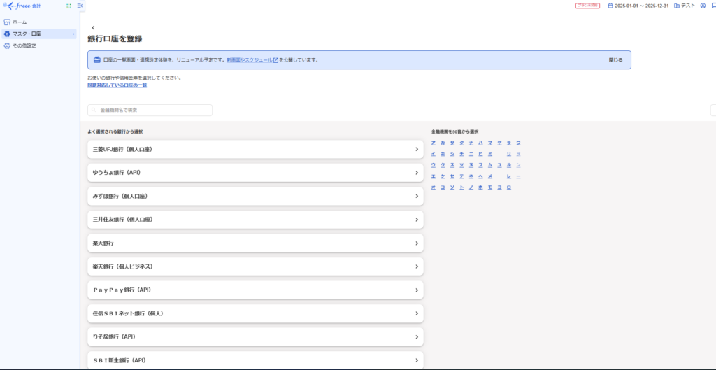Select kana ユ in the 50音 index
The height and width of the screenshot is (370, 716).
pos(499,165)
